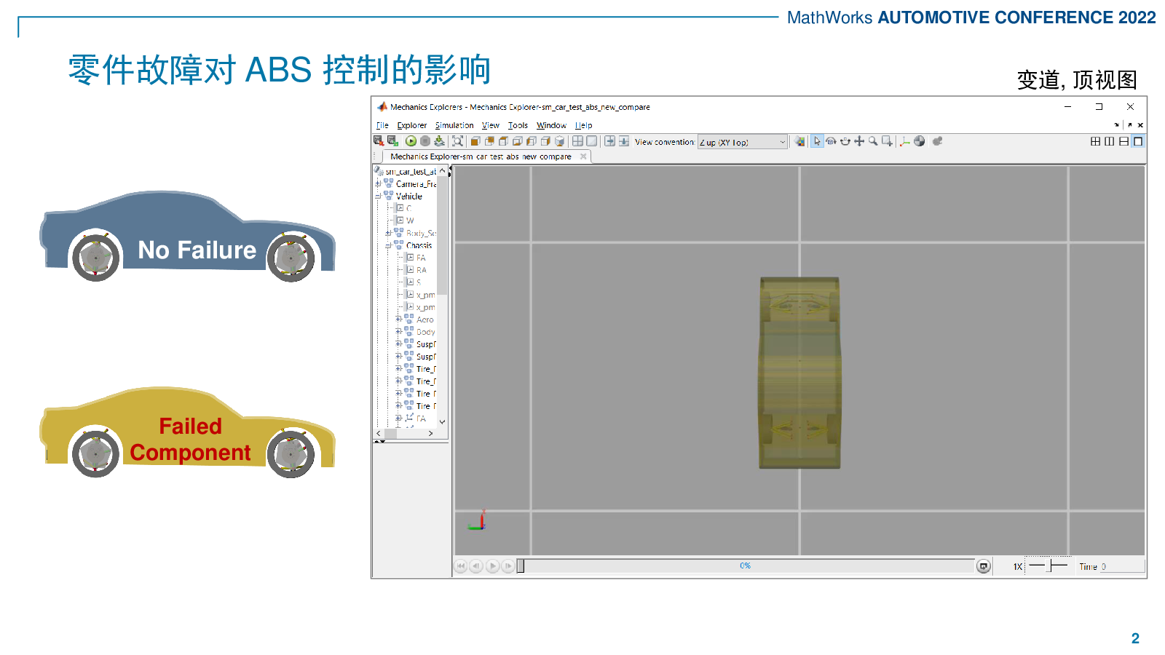Expand the Tire_F plus box just below Susp

point(398,368)
